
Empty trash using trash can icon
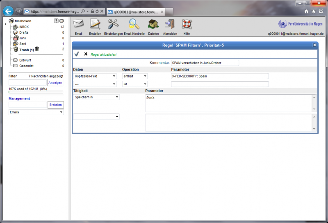37,49
